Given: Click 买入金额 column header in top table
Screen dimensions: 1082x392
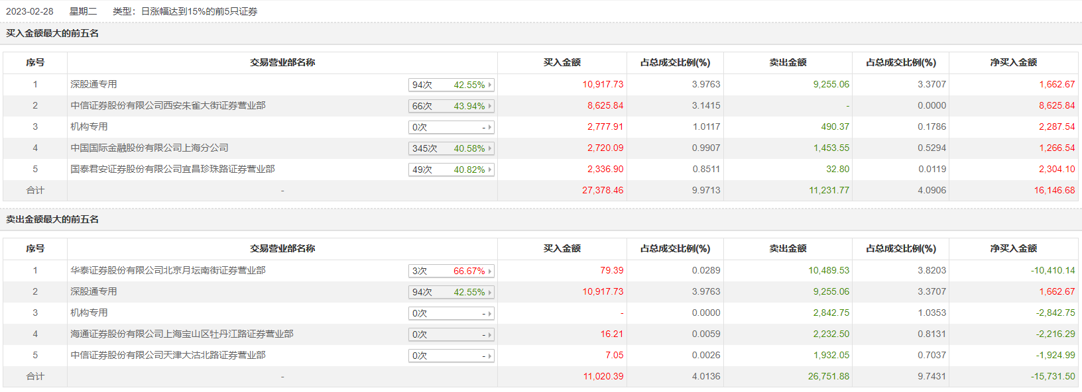Looking at the screenshot, I should click(x=562, y=62).
